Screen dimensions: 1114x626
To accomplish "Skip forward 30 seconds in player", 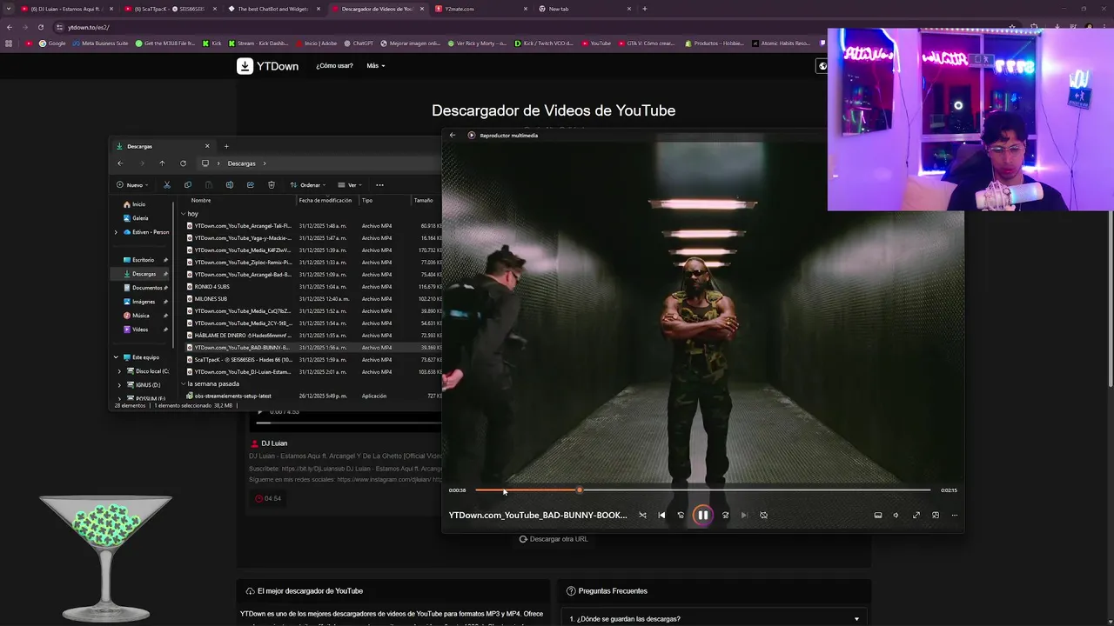I will click(725, 515).
